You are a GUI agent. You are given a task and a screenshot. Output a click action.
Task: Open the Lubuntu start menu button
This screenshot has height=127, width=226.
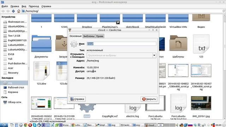pos(4,125)
